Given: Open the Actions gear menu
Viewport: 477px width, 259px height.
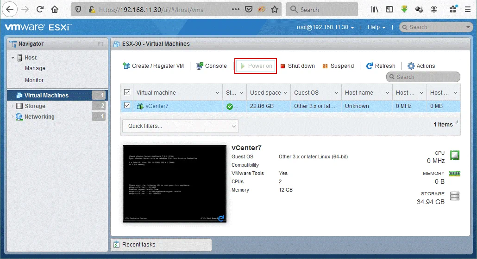Looking at the screenshot, I should click(x=421, y=66).
